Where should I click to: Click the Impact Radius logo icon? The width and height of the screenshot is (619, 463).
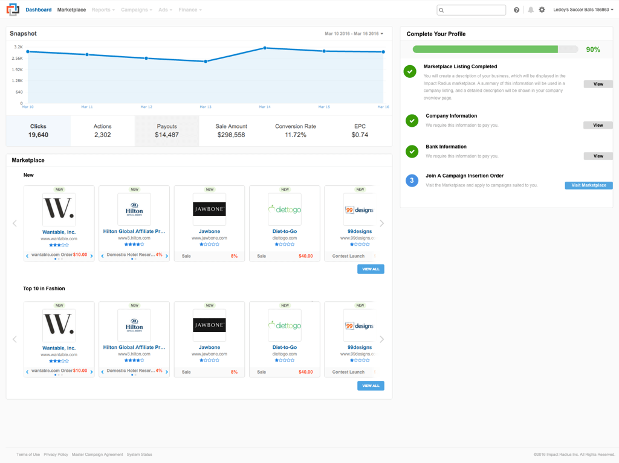pyautogui.click(x=13, y=10)
